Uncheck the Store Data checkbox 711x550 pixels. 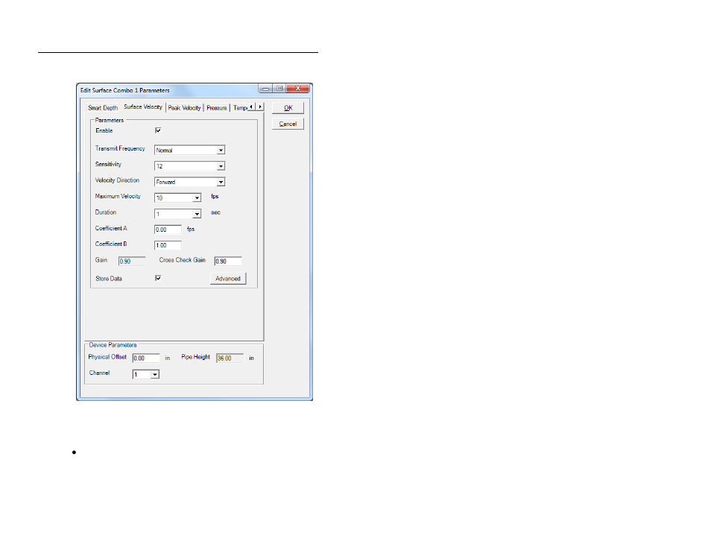(158, 278)
